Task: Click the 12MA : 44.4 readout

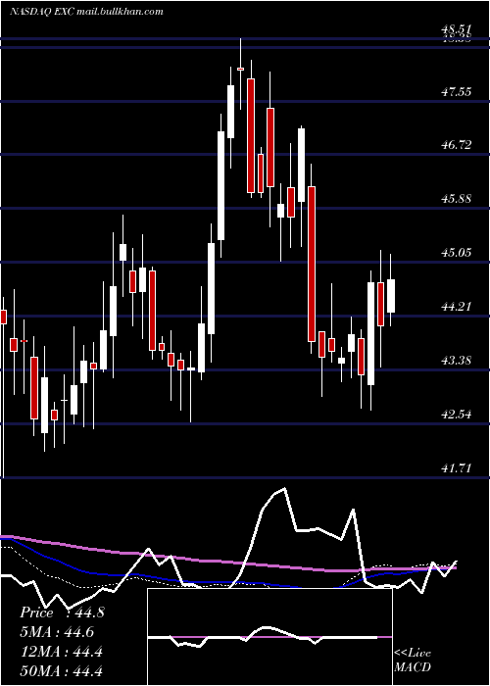Action: click(61, 652)
